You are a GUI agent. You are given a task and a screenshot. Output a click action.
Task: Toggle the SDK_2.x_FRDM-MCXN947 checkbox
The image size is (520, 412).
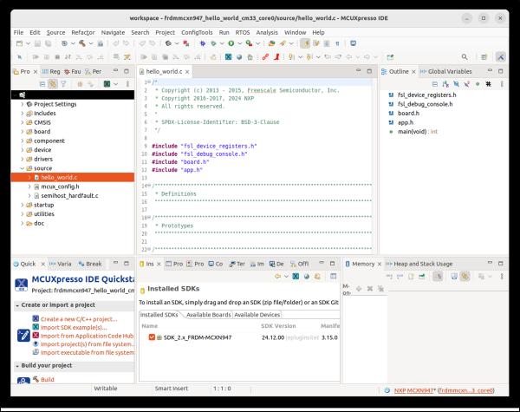click(x=152, y=336)
